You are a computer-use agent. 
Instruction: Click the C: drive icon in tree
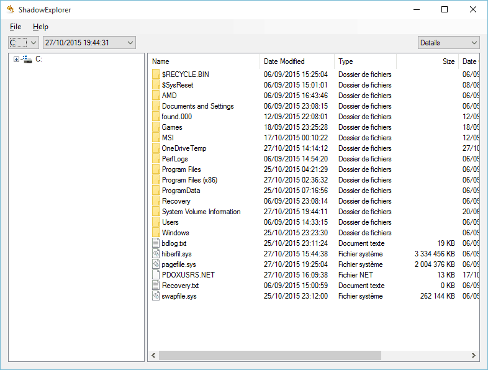pyautogui.click(x=27, y=60)
